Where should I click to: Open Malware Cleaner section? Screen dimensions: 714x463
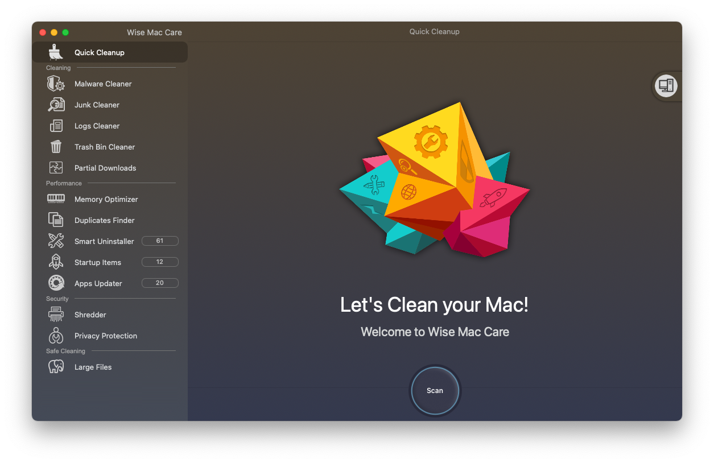103,84
